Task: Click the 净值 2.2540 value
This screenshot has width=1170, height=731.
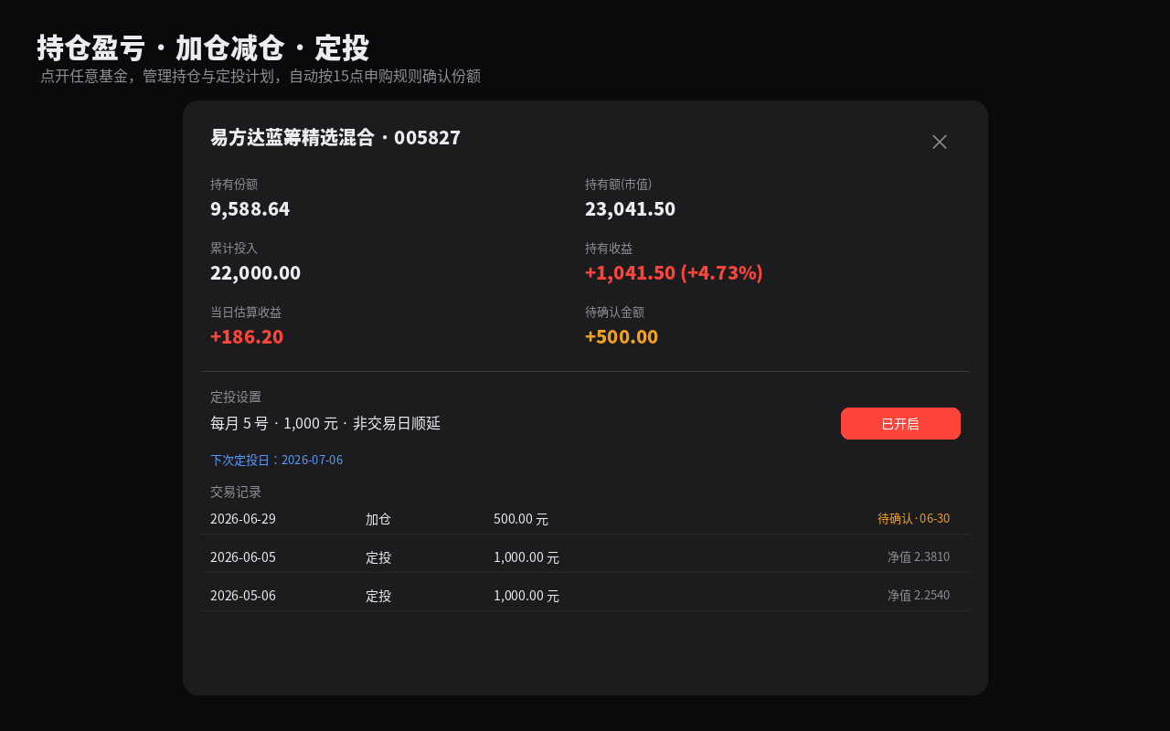Action: 919,596
